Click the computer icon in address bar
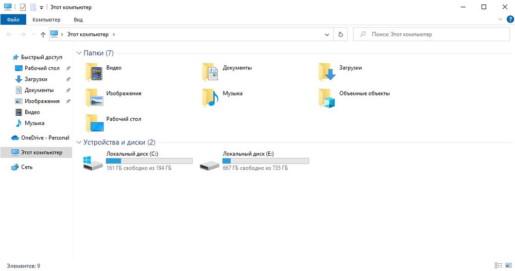The height and width of the screenshot is (271, 515). tap(54, 34)
